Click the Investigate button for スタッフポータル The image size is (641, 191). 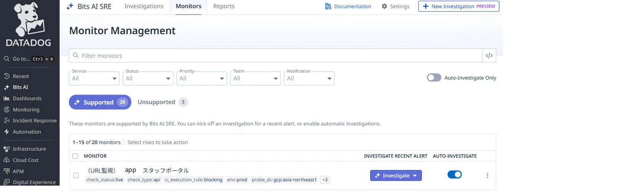point(396,176)
